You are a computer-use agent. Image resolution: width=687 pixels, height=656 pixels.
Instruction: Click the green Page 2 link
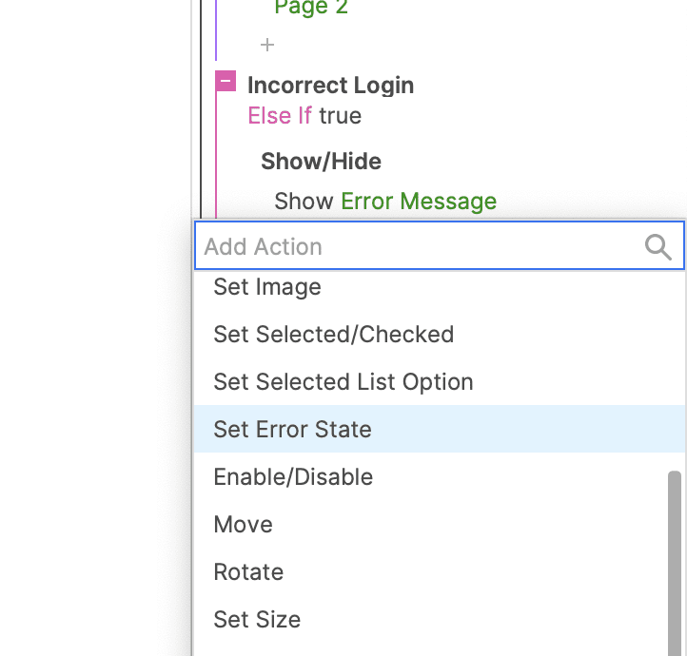click(x=311, y=8)
